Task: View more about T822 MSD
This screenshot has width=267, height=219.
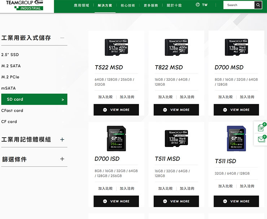Action: click(176, 110)
